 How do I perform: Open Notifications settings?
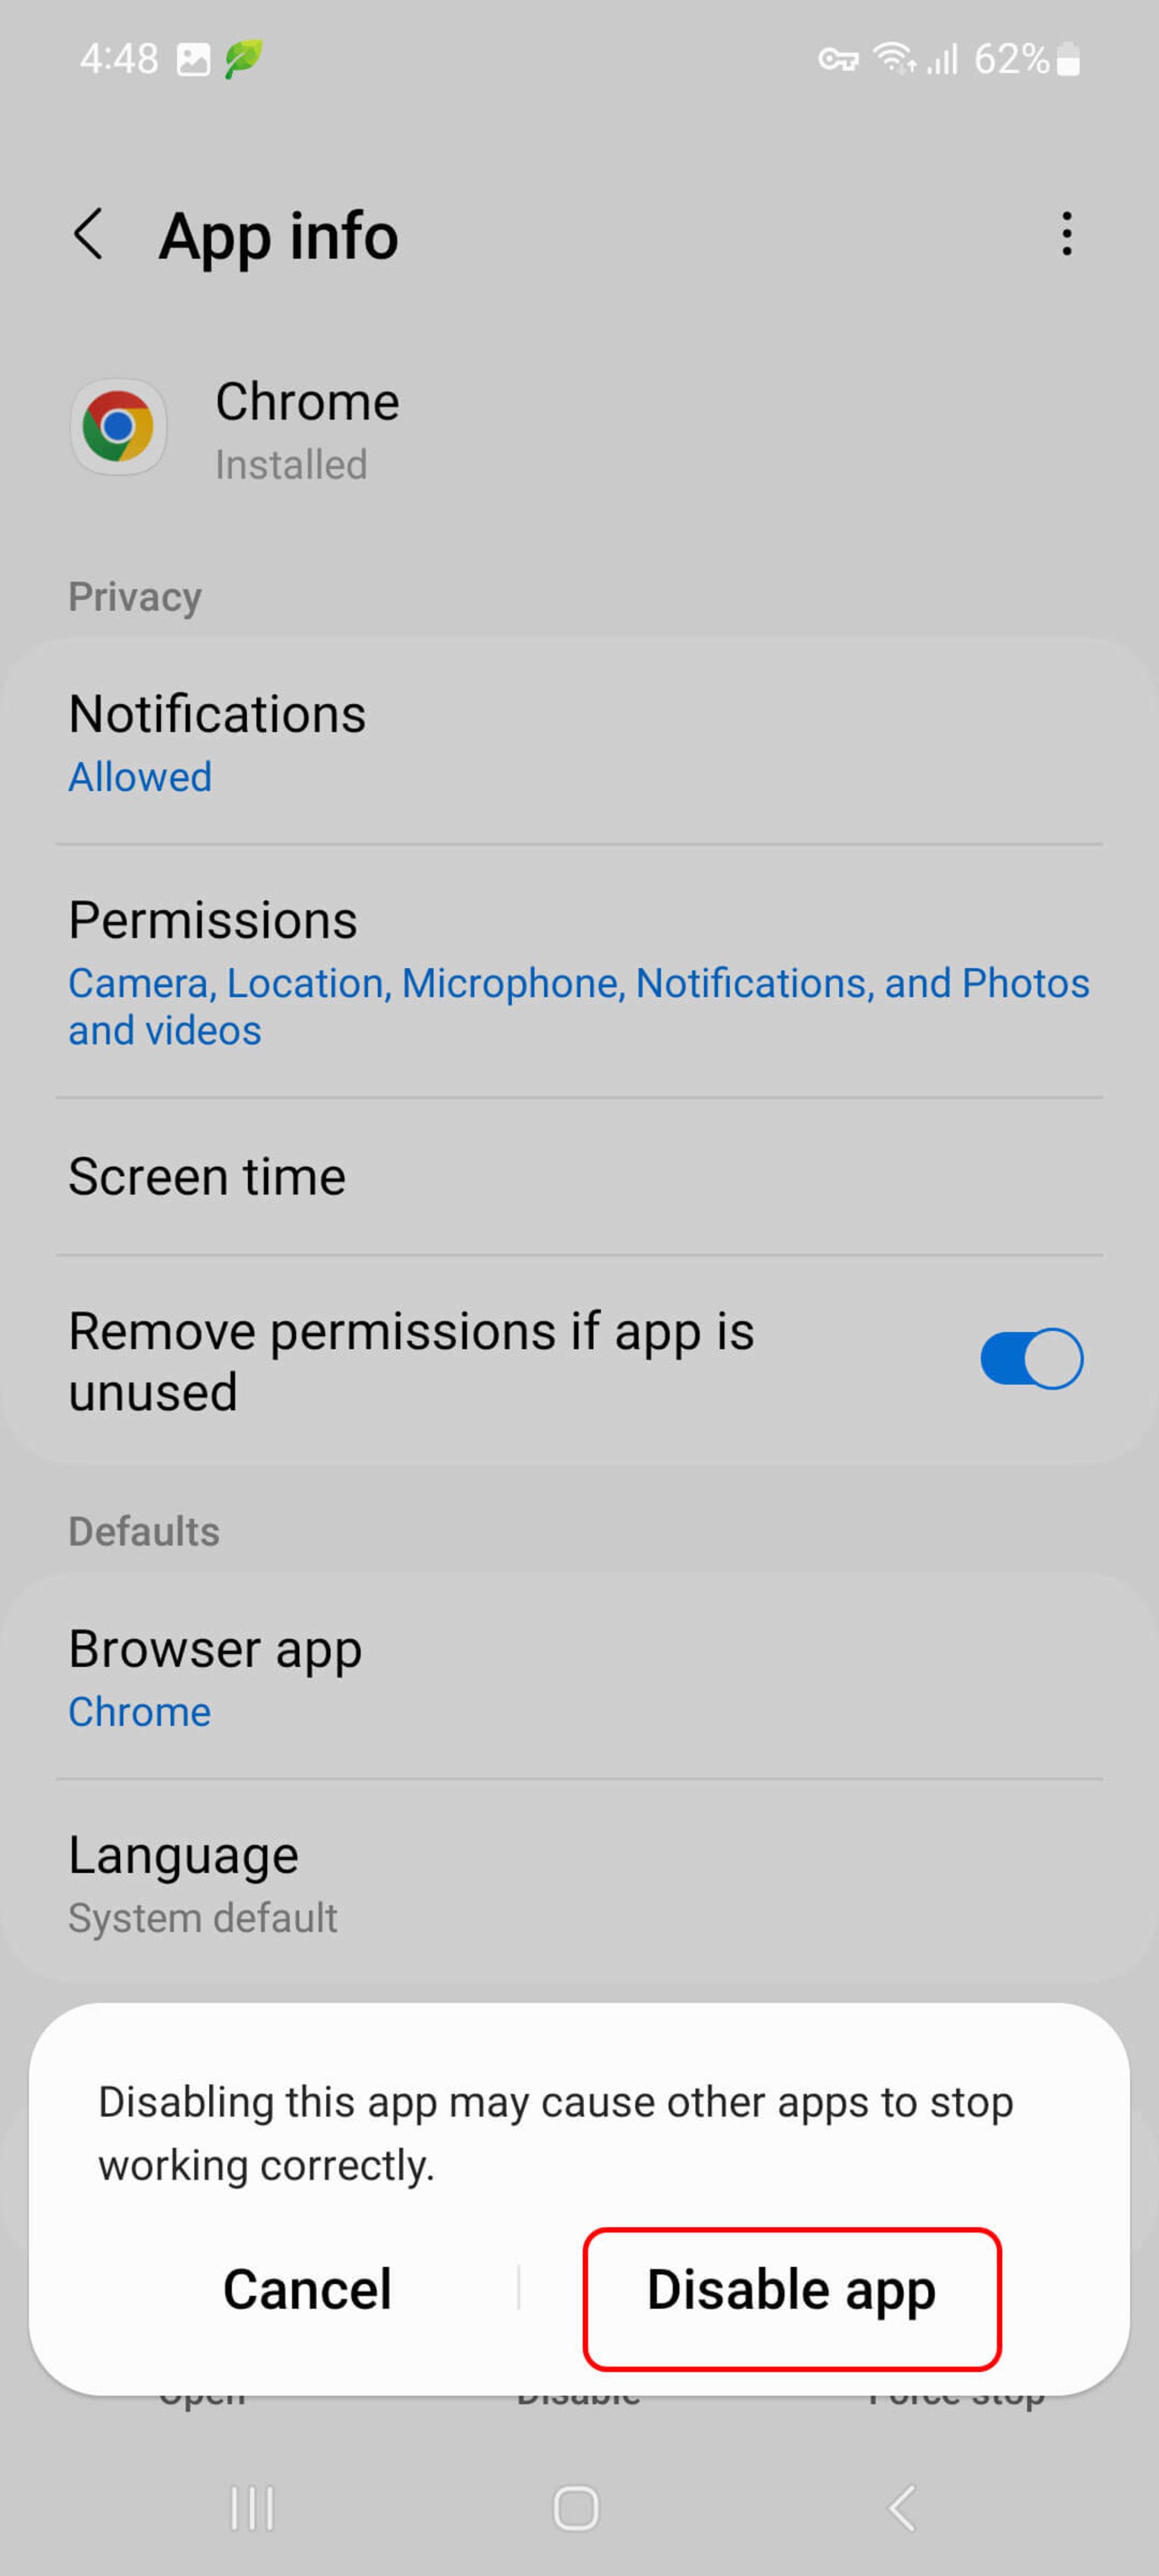pos(579,741)
